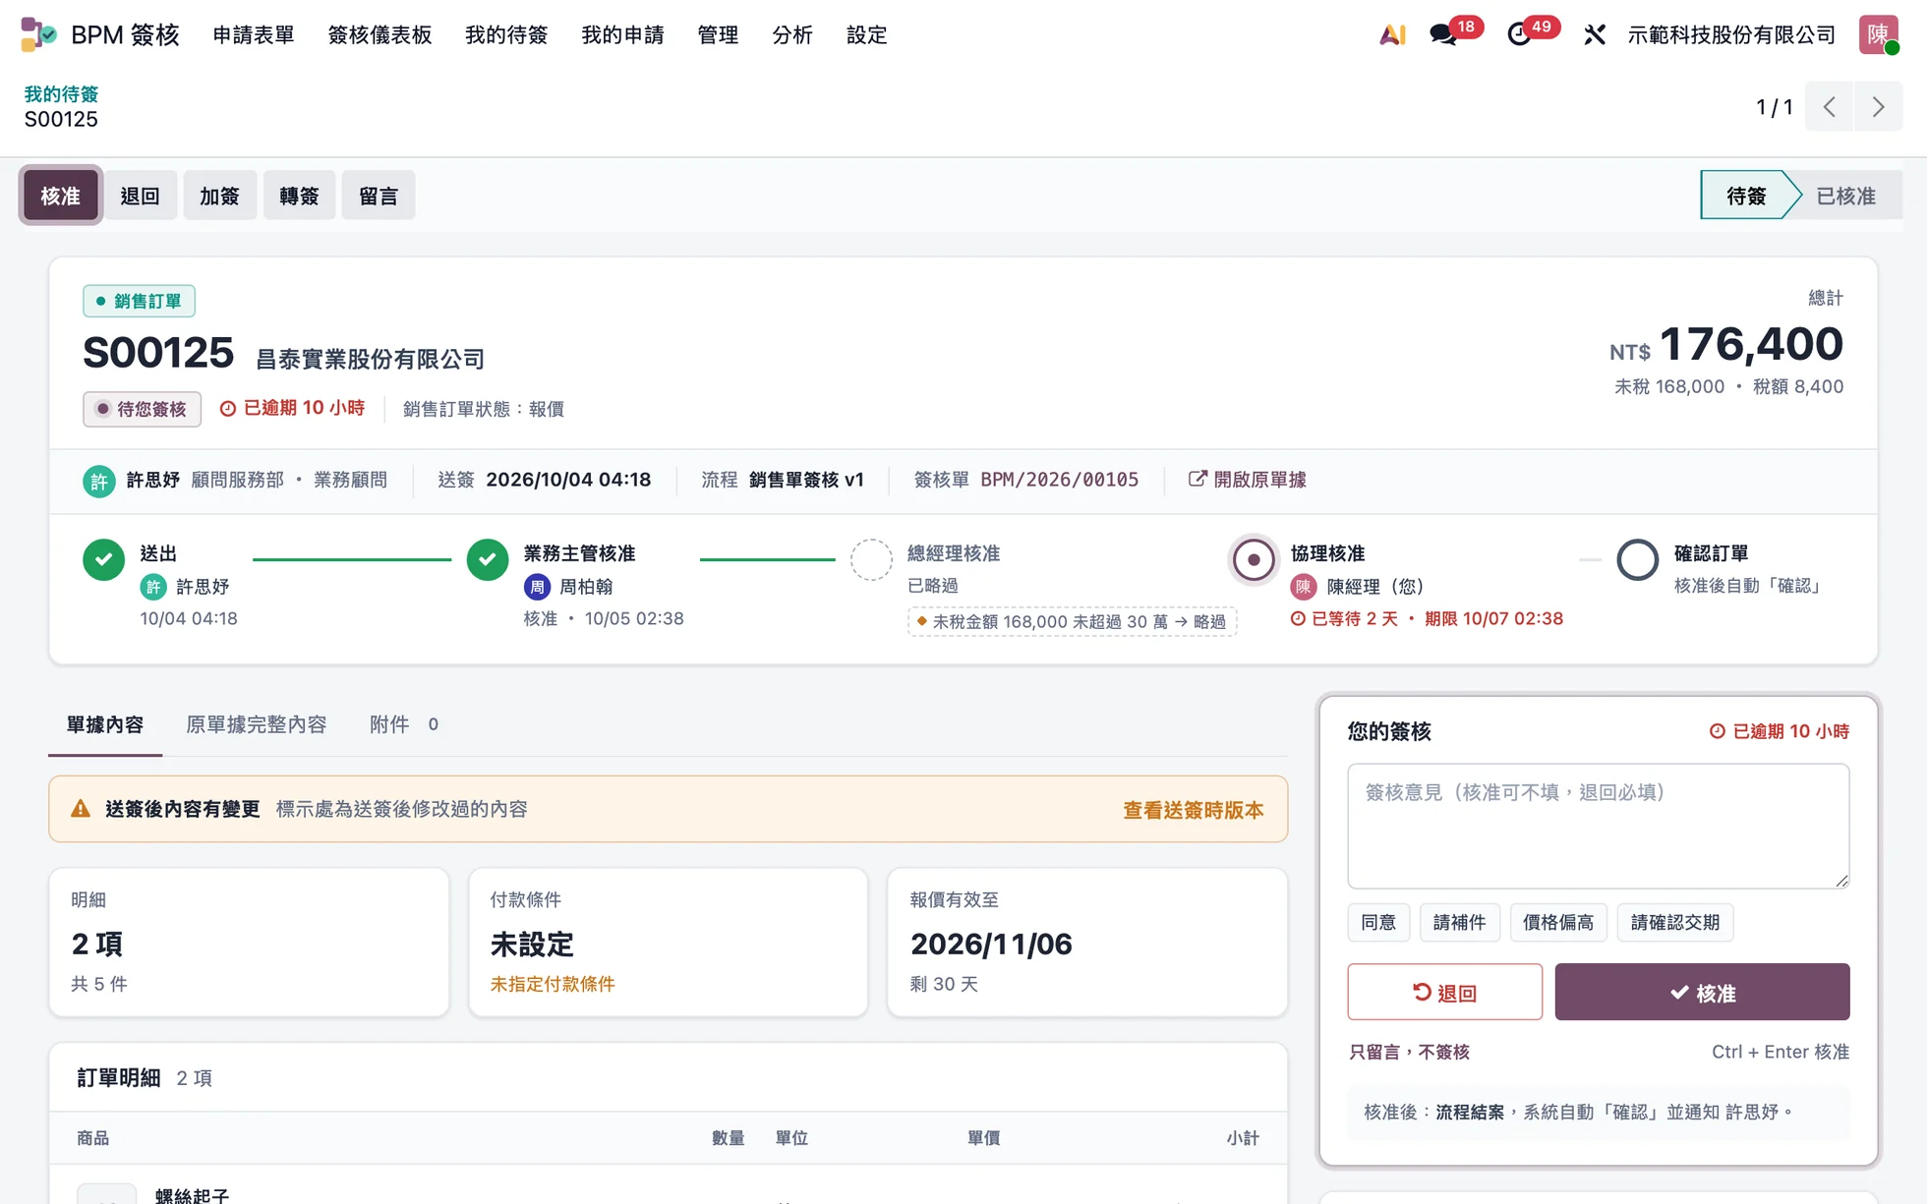Go to the next record arrow
The width and height of the screenshot is (1927, 1204).
click(x=1878, y=106)
